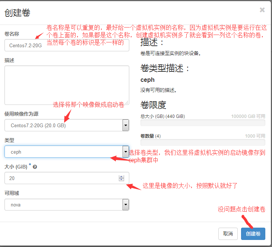
Task: Click the 使用映像作为源 label
Action: (x=21, y=113)
